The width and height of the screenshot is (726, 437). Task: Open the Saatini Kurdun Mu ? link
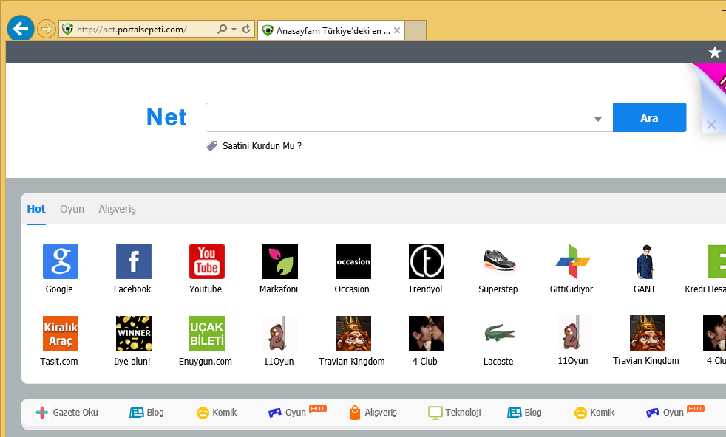262,146
